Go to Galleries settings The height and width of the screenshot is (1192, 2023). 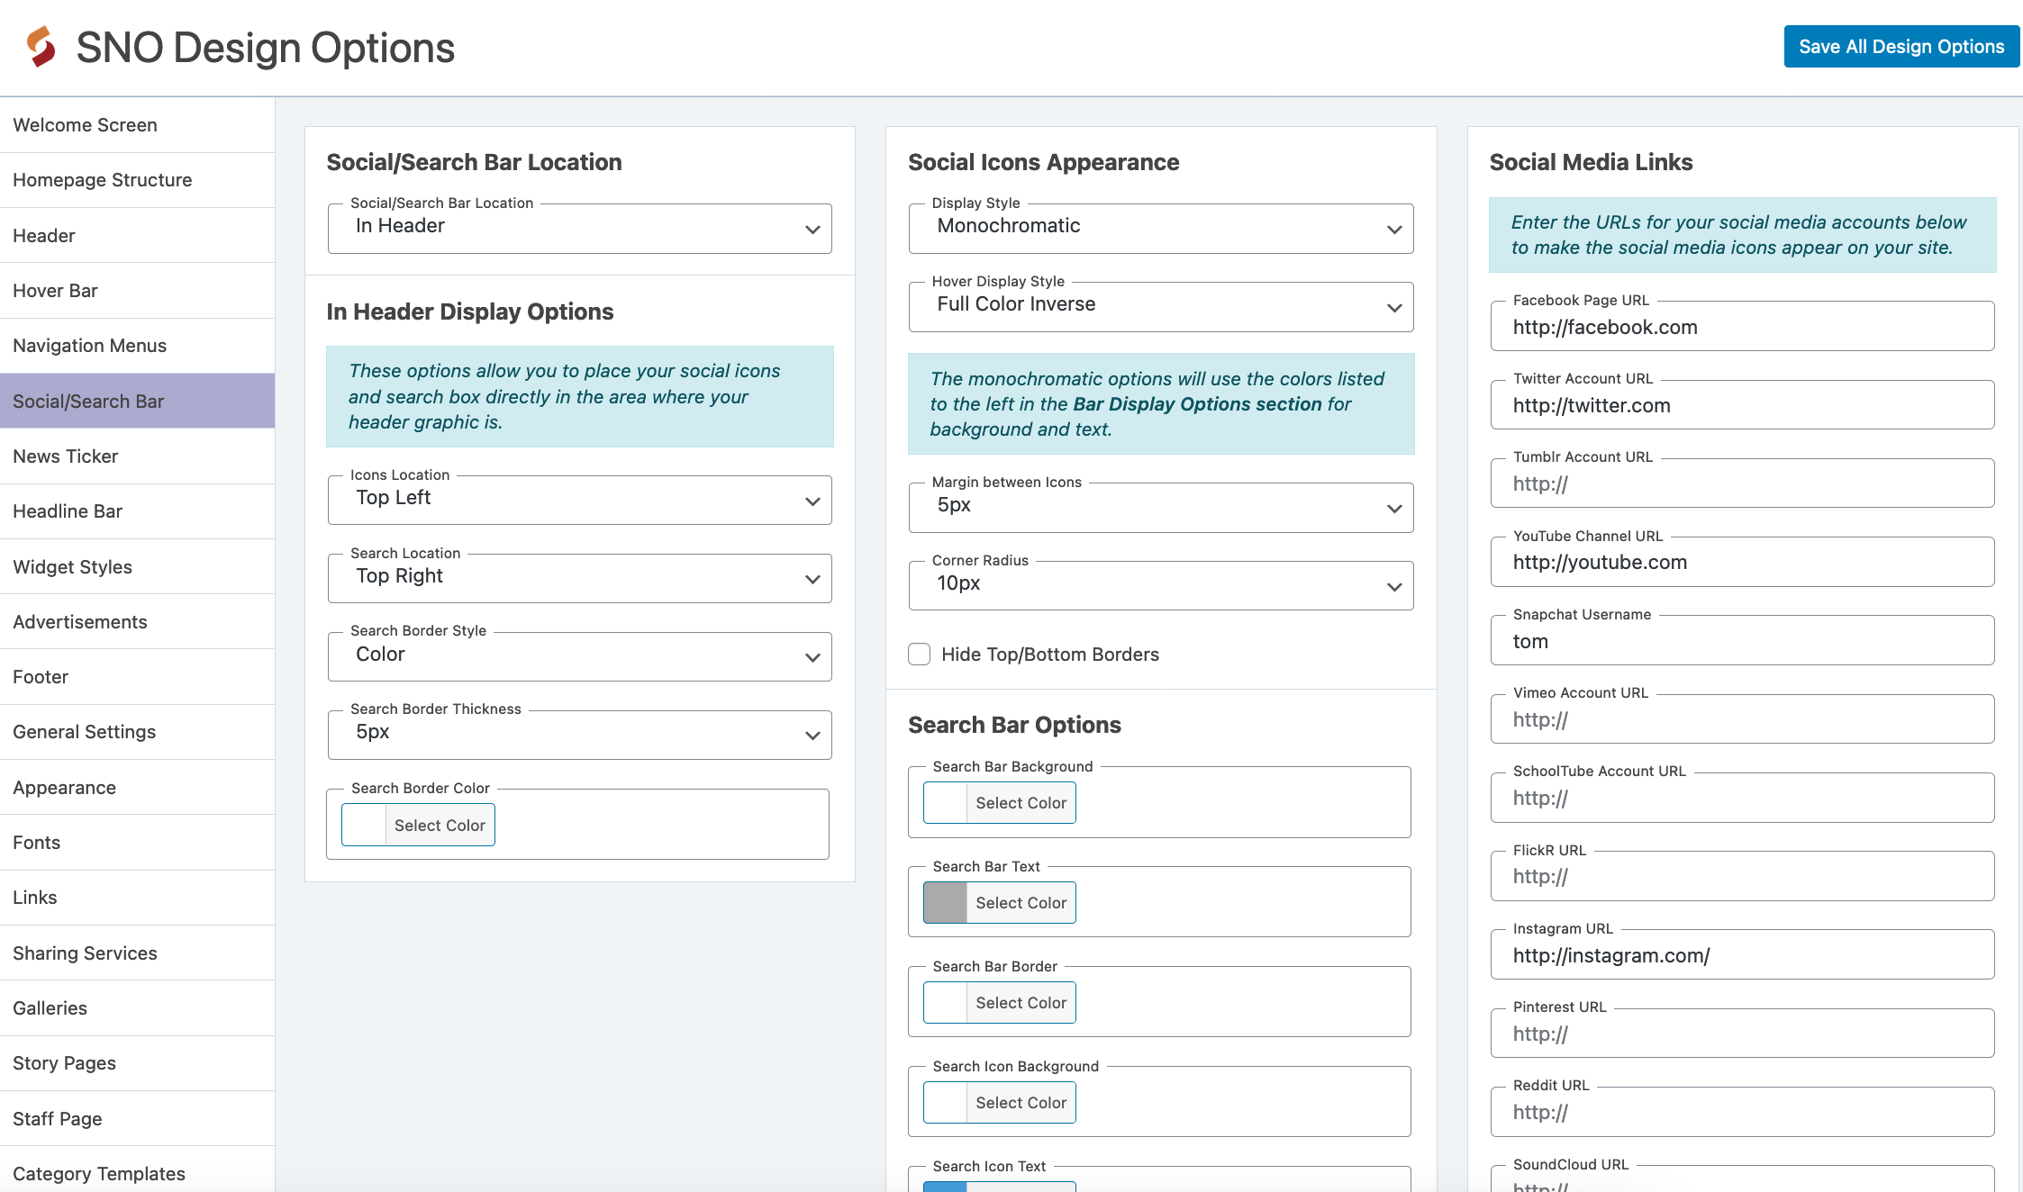click(137, 1008)
